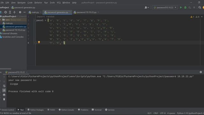Open the Refactor menu
Viewport: 204px width, 115px height.
point(38,3)
